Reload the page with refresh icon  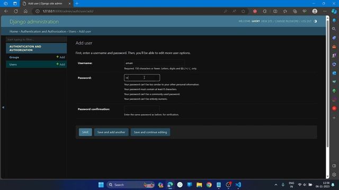coord(16,11)
